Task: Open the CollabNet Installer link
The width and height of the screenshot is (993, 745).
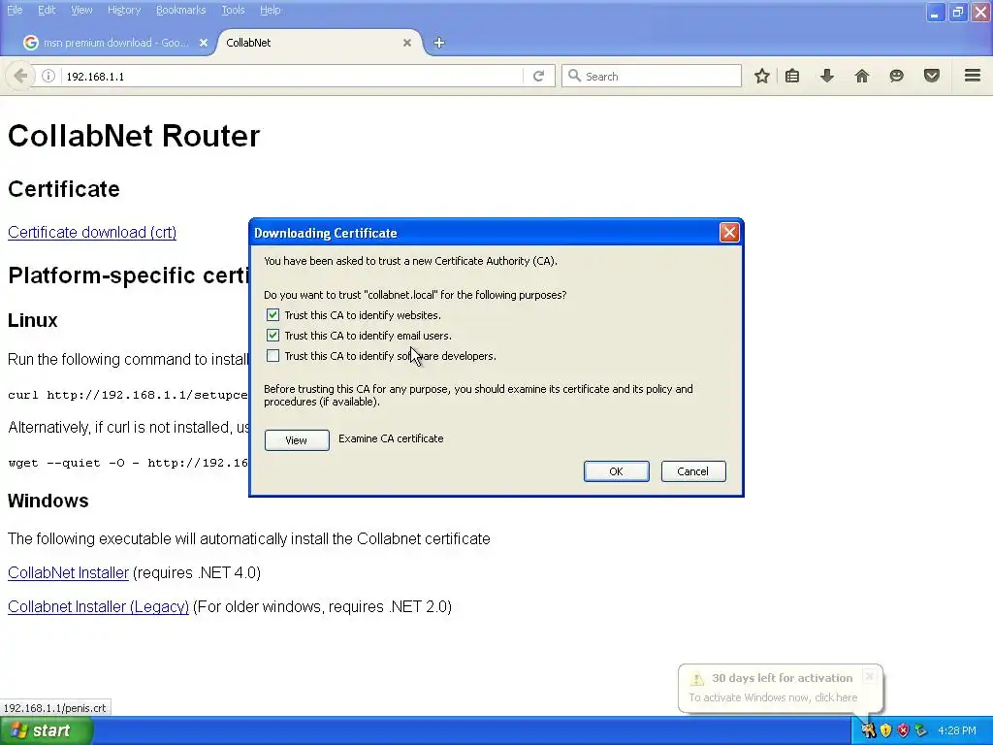Action: point(69,572)
